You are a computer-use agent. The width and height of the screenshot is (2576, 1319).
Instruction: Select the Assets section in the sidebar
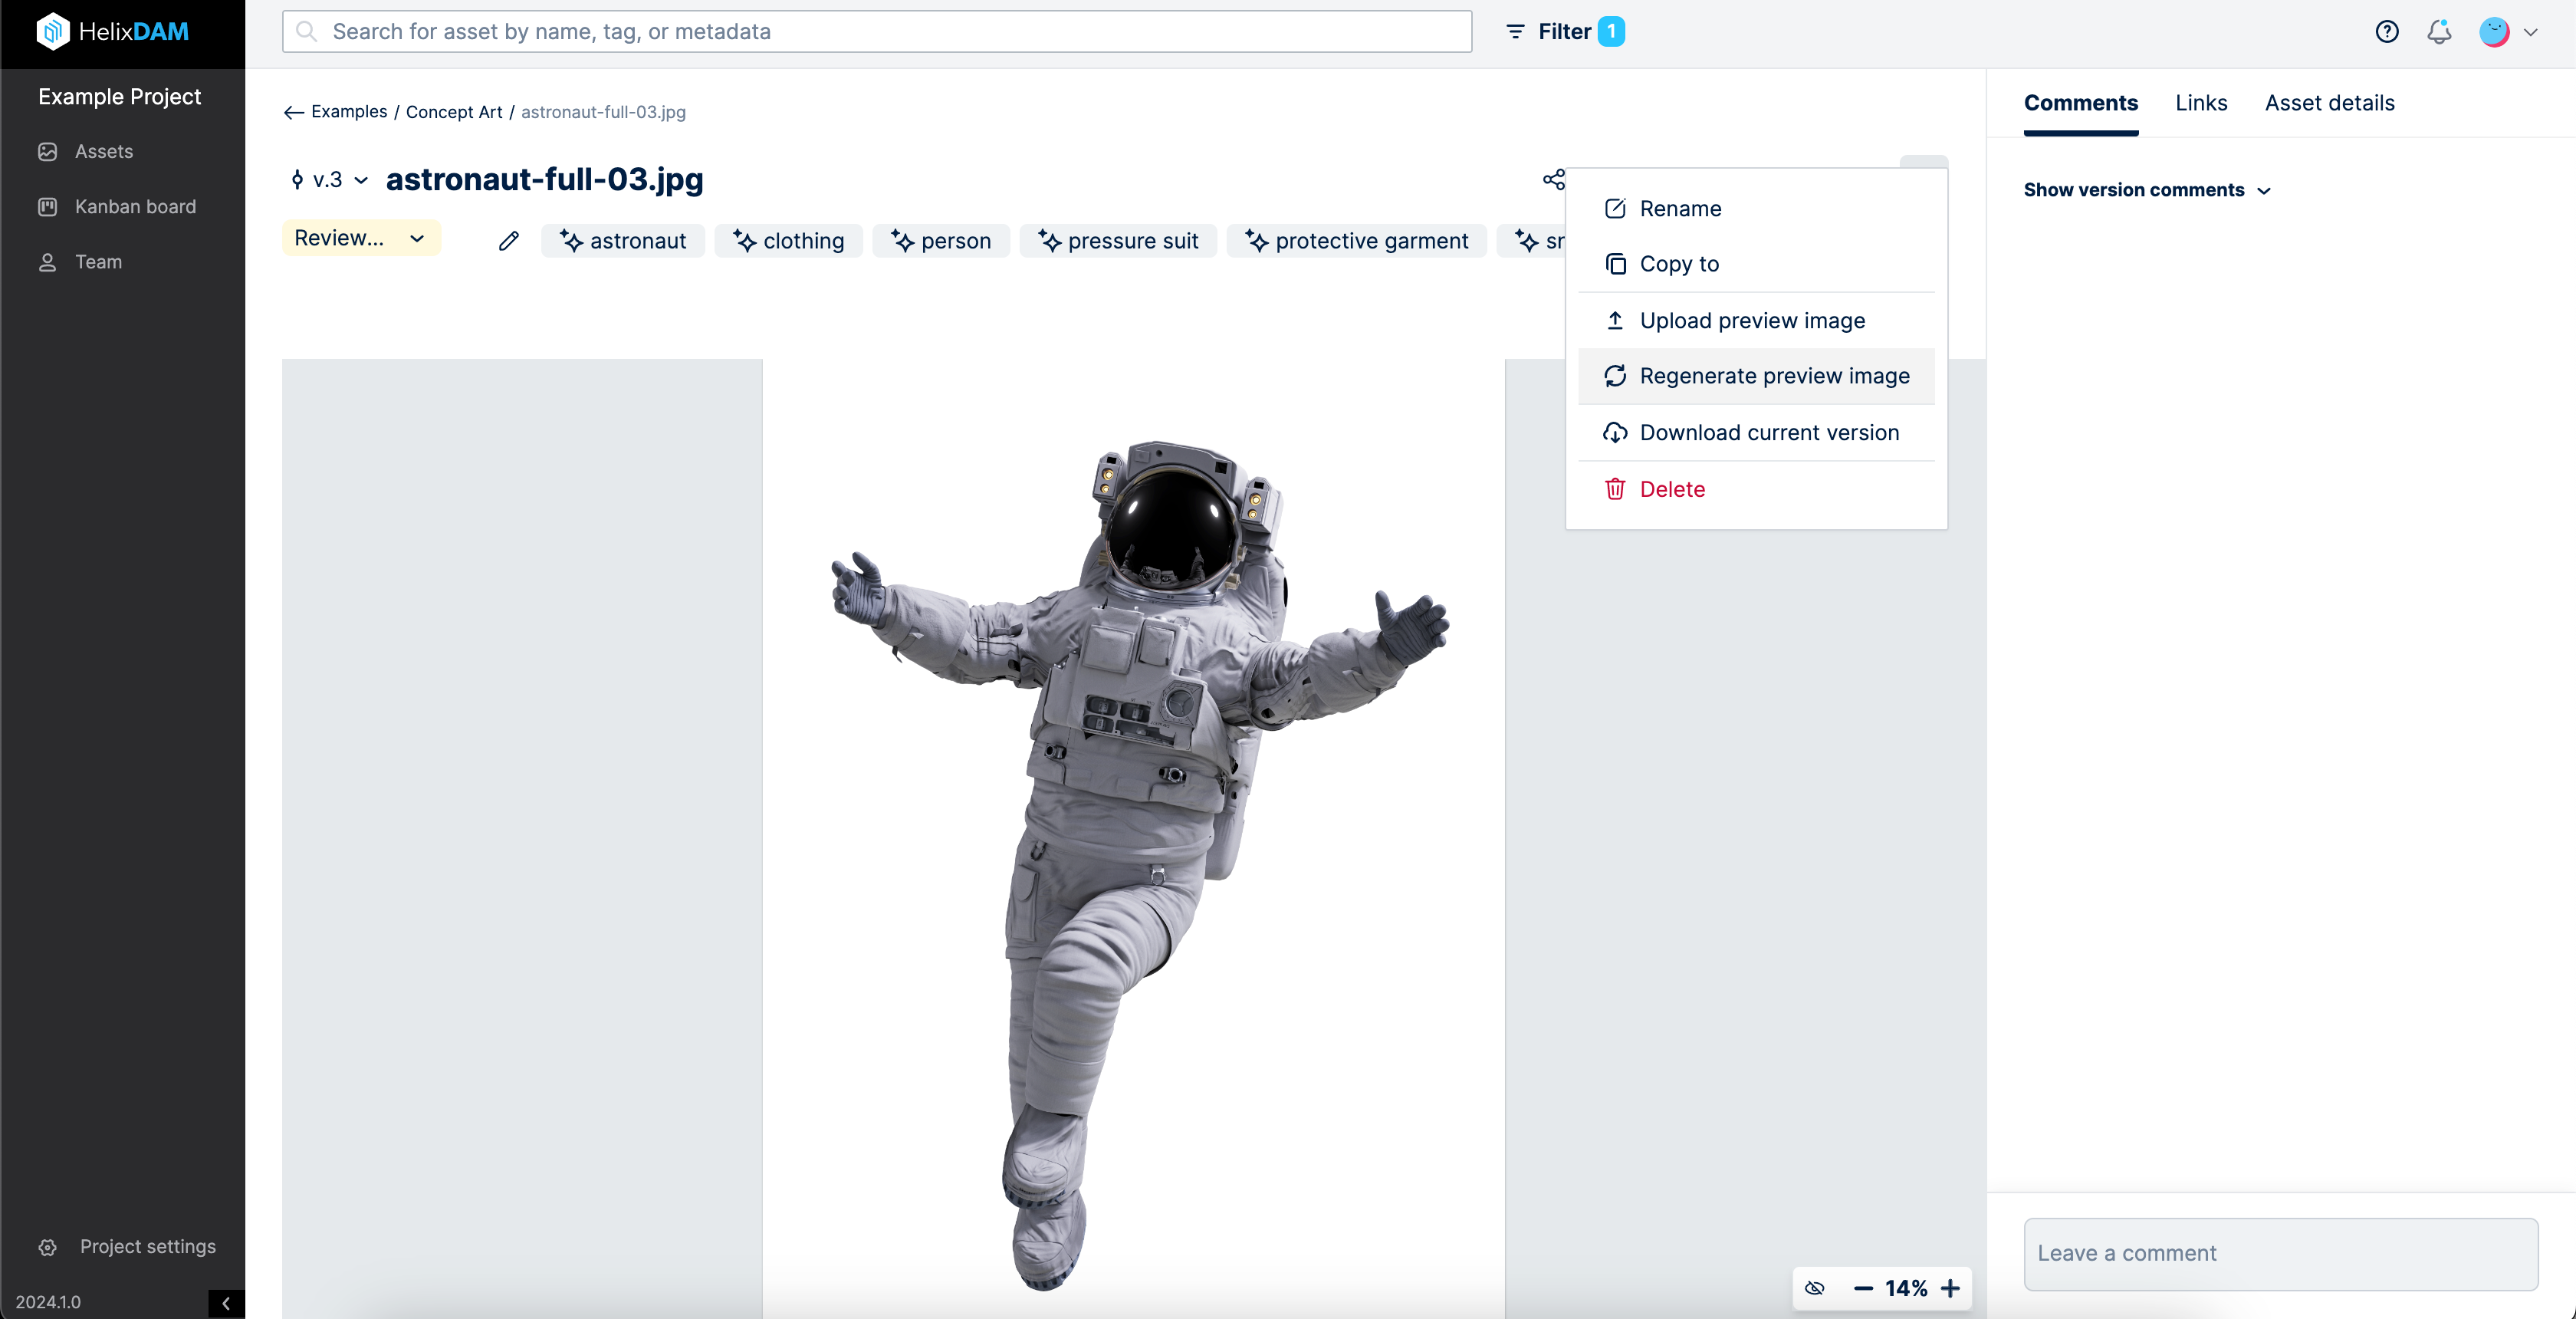(103, 151)
